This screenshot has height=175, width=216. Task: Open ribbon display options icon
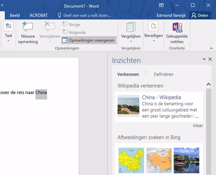click(x=161, y=5)
